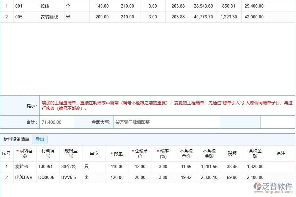Select the 材料设备清单 section title
Image resolution: width=296 pixels, height=197 pixels.
click(16, 139)
